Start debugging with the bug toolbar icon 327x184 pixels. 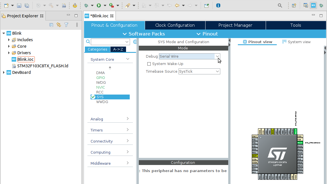(x=86, y=5)
